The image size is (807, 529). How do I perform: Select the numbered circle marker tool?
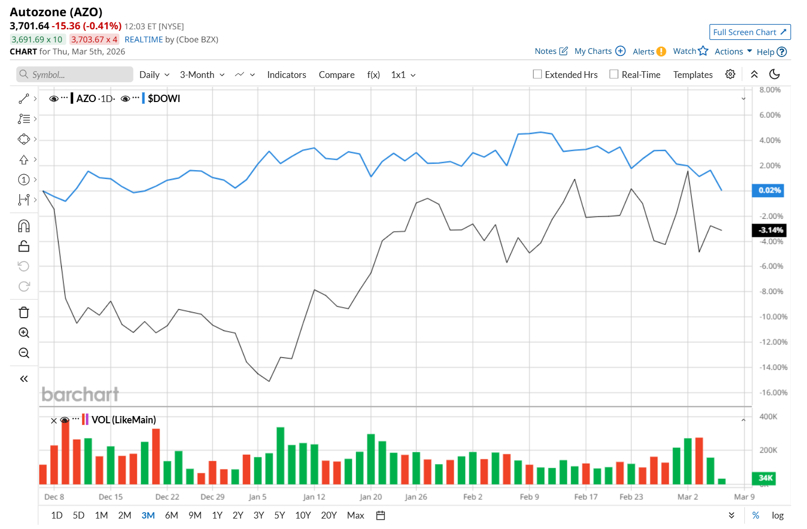(24, 179)
